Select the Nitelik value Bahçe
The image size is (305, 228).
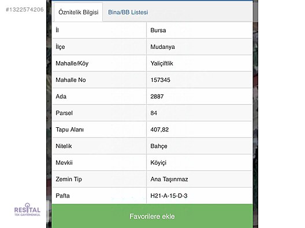159,146
